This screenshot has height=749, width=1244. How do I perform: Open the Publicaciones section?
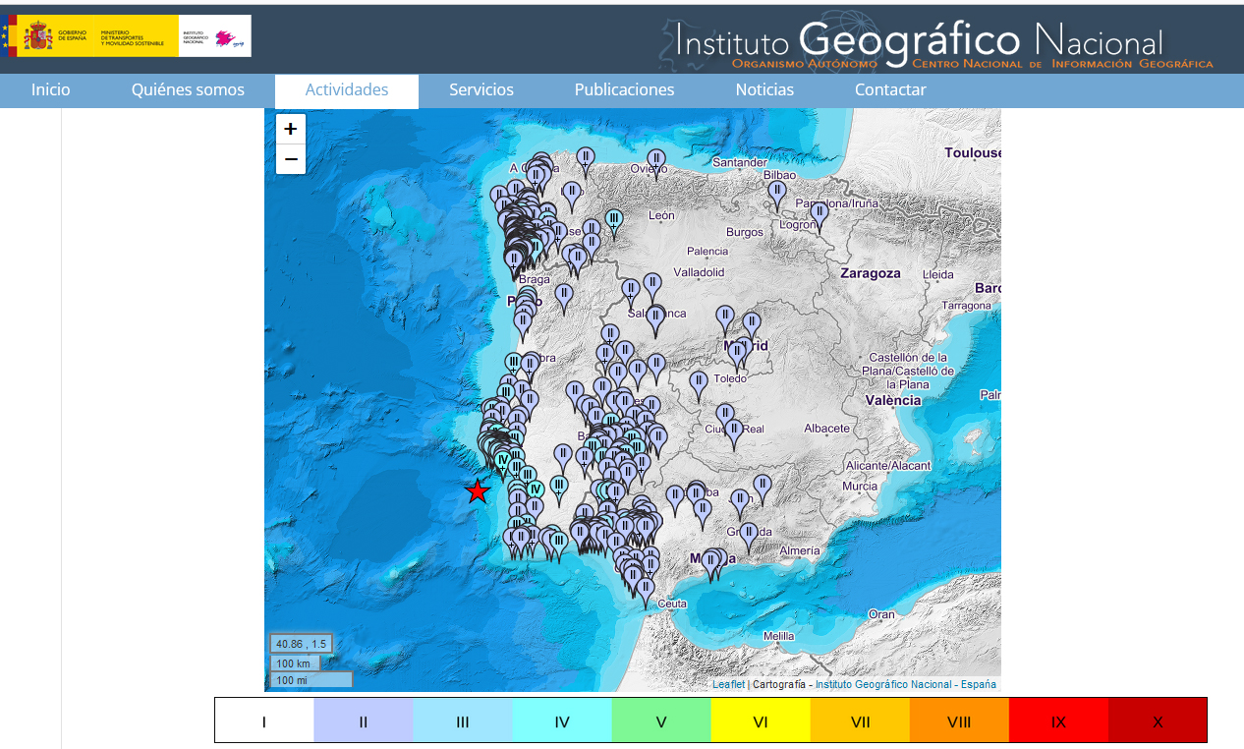click(624, 90)
